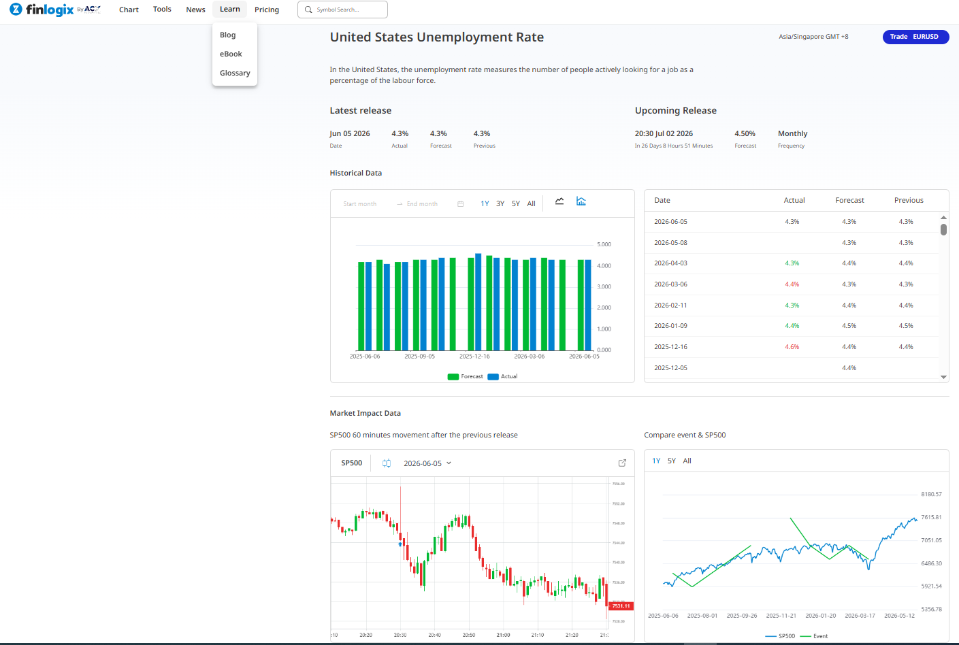This screenshot has width=959, height=645.
Task: Select Glossary from the Learn menu
Action: 235,73
